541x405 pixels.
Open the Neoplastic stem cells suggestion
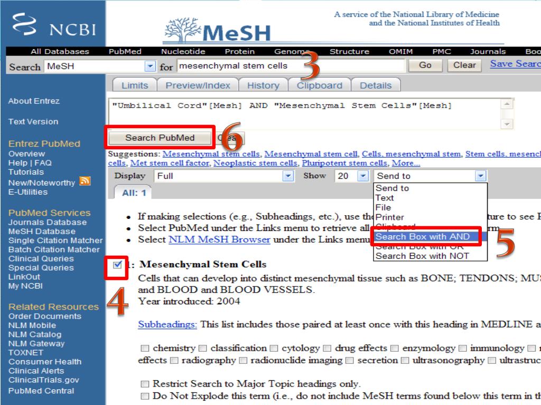[x=255, y=163]
